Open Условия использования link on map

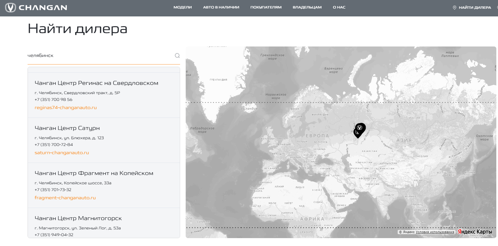[435, 232]
